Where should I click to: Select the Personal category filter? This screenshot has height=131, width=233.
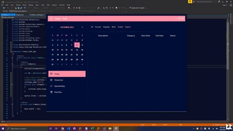pos(98,27)
